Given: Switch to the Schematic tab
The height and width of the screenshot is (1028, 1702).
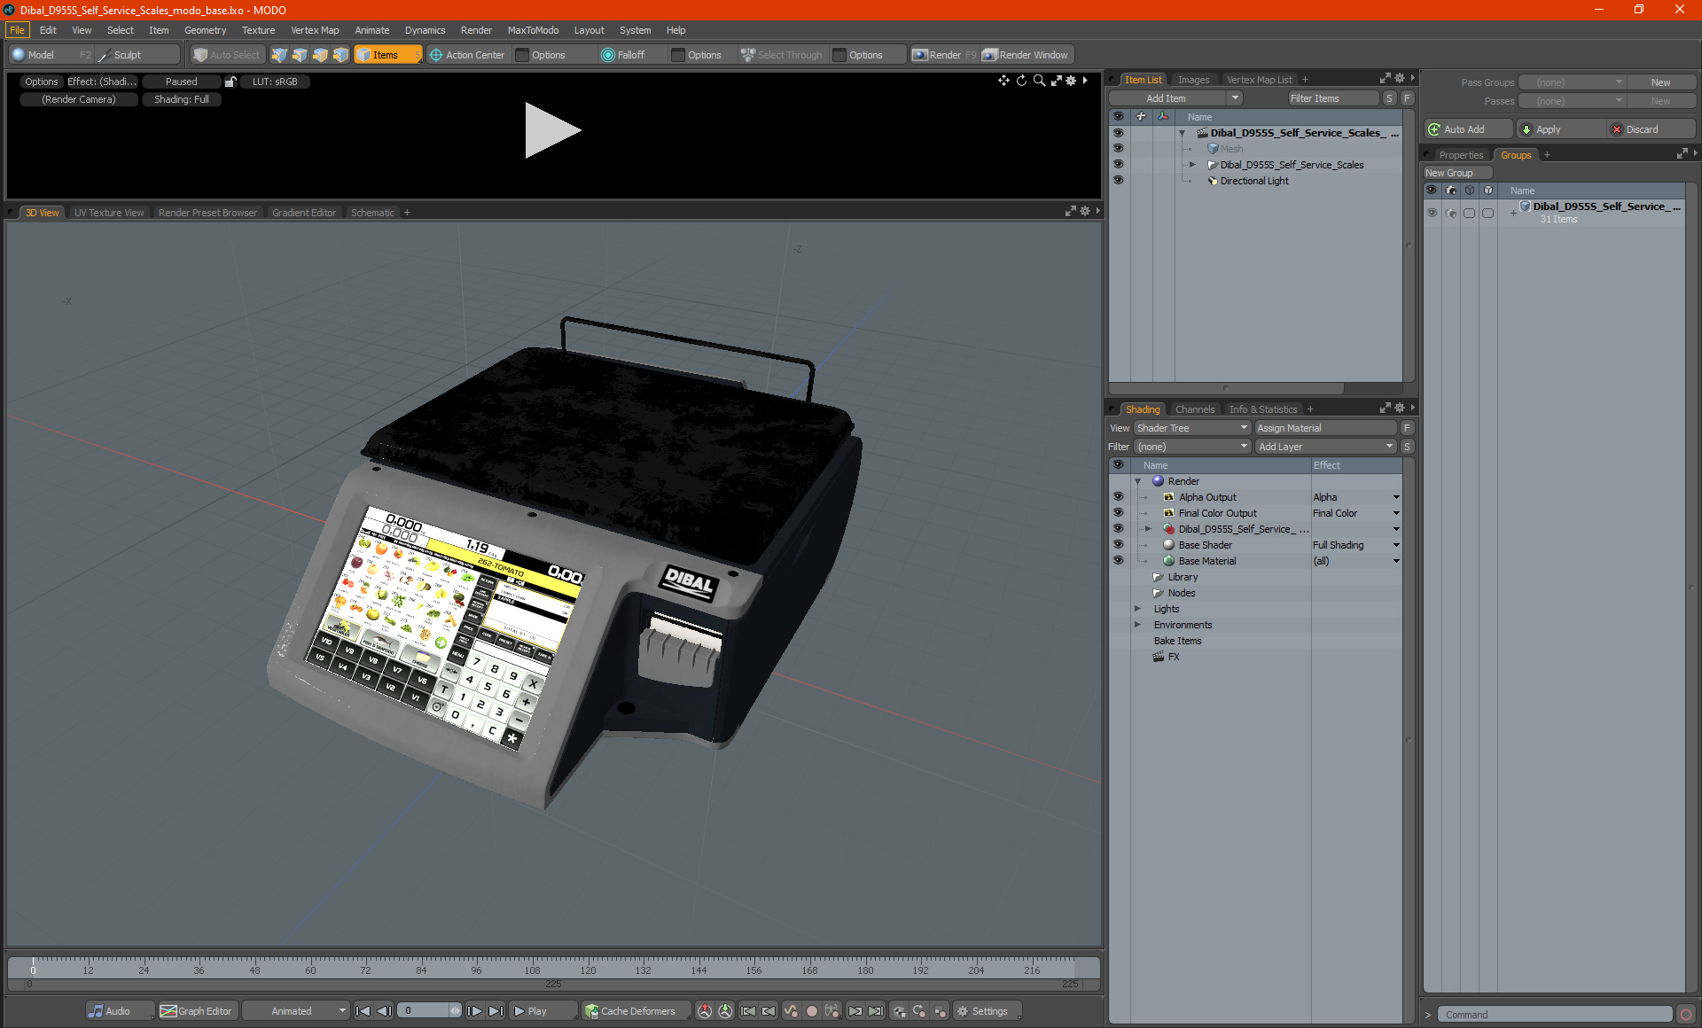Looking at the screenshot, I should coord(372,213).
